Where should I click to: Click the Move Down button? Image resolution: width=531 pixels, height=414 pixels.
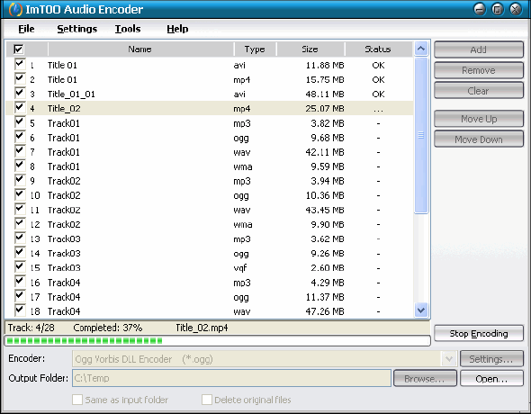pos(479,139)
